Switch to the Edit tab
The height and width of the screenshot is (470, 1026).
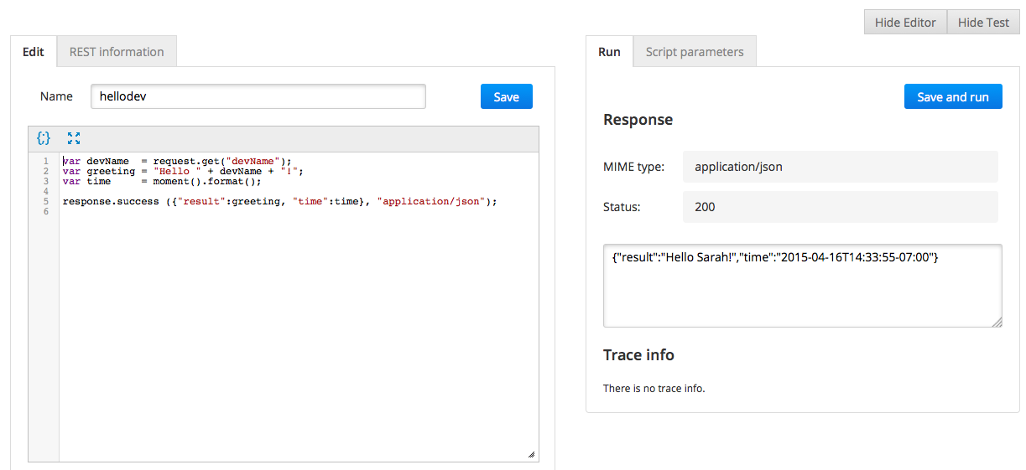coord(34,52)
